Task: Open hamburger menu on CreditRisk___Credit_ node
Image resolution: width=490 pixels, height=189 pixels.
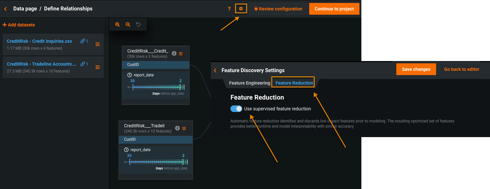Action: point(181,54)
